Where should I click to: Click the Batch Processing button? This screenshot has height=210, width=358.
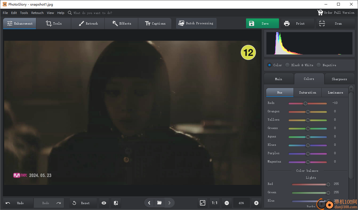point(196,23)
